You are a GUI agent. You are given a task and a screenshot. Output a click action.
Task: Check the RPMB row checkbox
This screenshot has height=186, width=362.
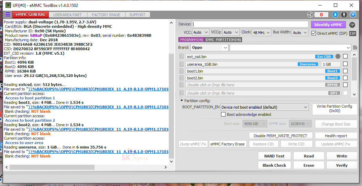click(x=345, y=85)
